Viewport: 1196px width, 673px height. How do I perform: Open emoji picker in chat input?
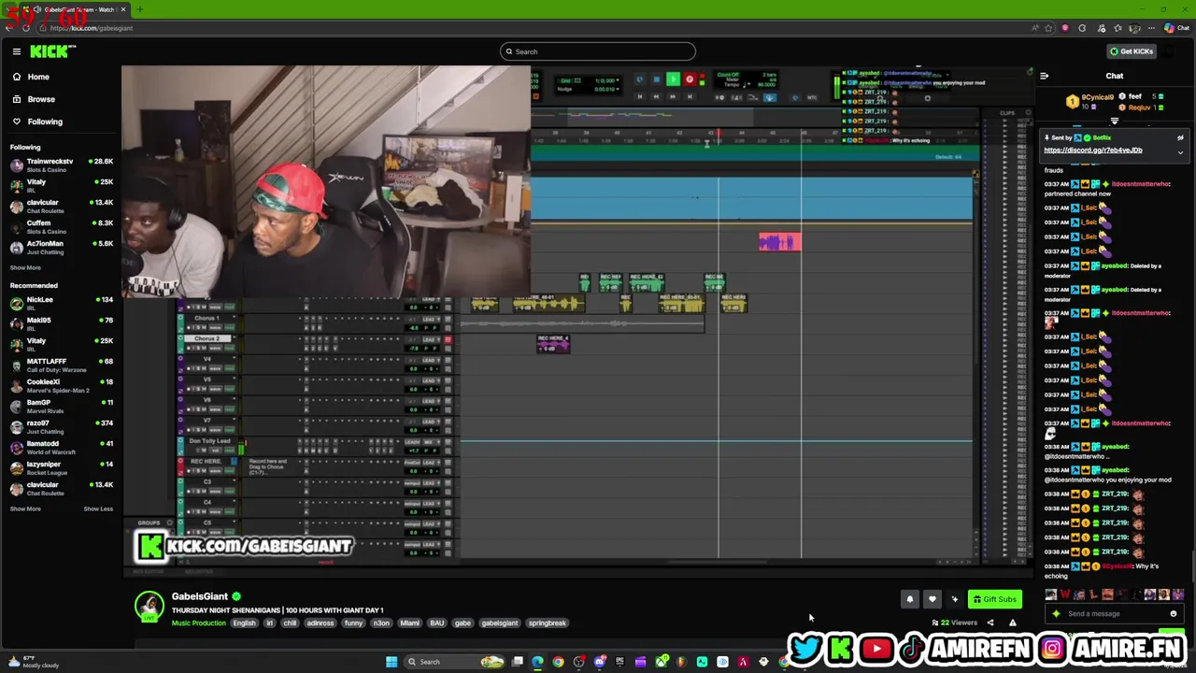pos(1173,614)
